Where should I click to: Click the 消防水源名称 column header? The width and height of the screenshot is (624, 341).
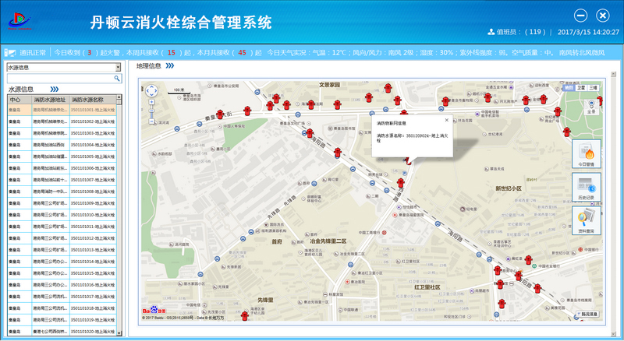click(93, 100)
